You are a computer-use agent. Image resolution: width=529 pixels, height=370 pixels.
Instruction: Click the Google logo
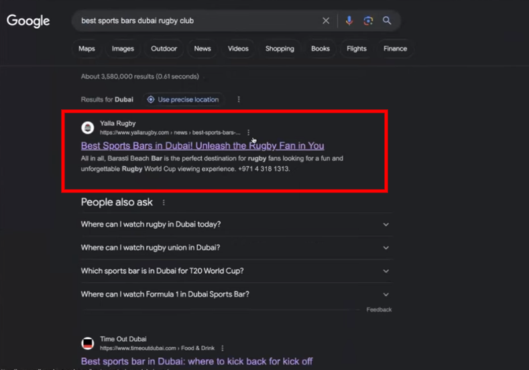[29, 21]
